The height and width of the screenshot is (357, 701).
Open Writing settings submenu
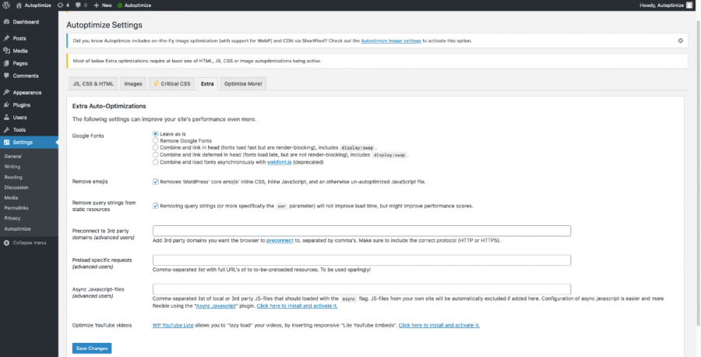click(12, 167)
